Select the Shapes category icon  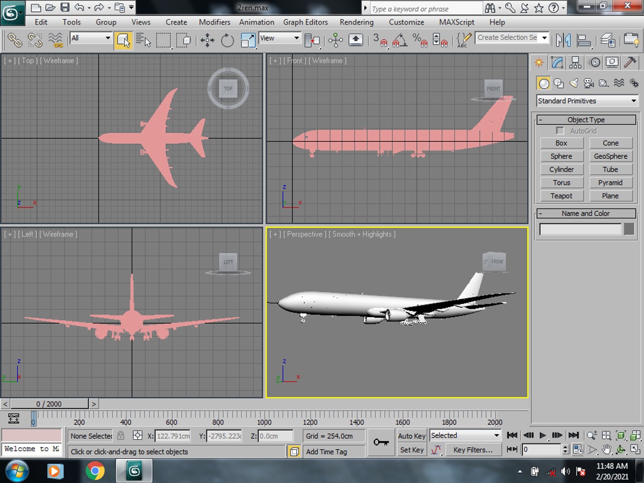pyautogui.click(x=559, y=83)
